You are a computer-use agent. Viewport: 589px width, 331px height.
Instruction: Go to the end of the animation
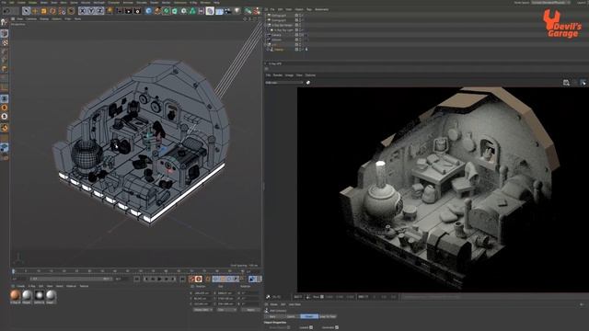click(x=182, y=279)
